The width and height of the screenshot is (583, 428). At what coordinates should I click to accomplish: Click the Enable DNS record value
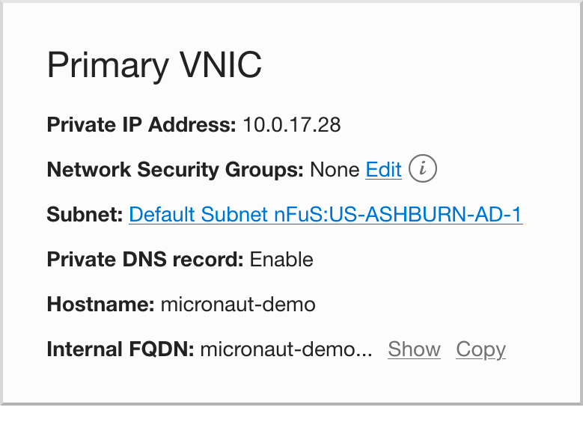click(281, 259)
